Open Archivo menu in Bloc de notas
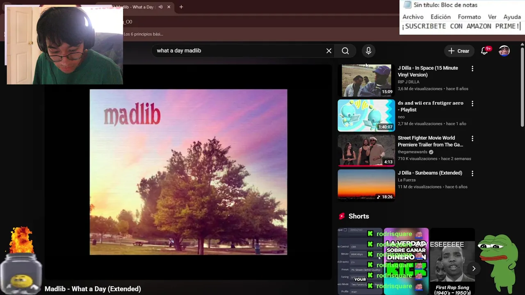Viewport: 525px width, 295px height. 413,17
